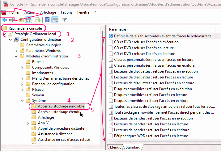Open the Fichier menu
Viewport: 221px width, 151px height.
tap(14, 12)
